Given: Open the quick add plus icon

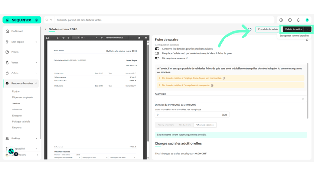Looking at the screenshot, I should coord(281,20).
